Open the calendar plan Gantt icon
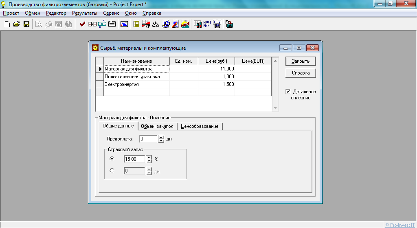 point(124,24)
